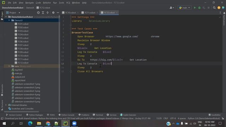226x127 pixels.
Task: Open Version Control tool window
Action: click(14, 115)
